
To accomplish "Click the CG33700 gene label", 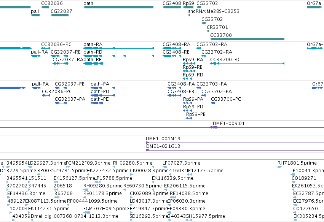I will tap(221, 35).
